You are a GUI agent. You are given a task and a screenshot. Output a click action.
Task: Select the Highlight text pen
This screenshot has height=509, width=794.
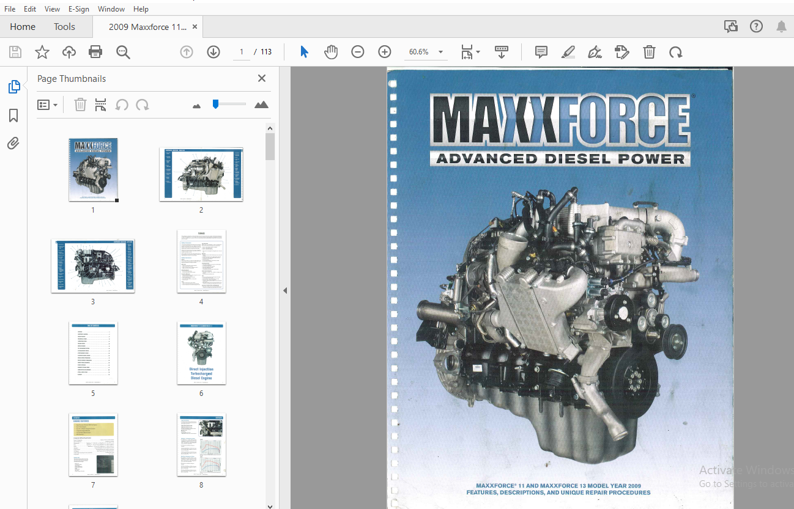[x=568, y=52]
